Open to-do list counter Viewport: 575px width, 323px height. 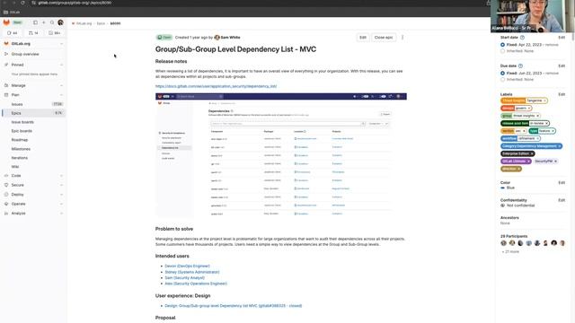[54, 33]
